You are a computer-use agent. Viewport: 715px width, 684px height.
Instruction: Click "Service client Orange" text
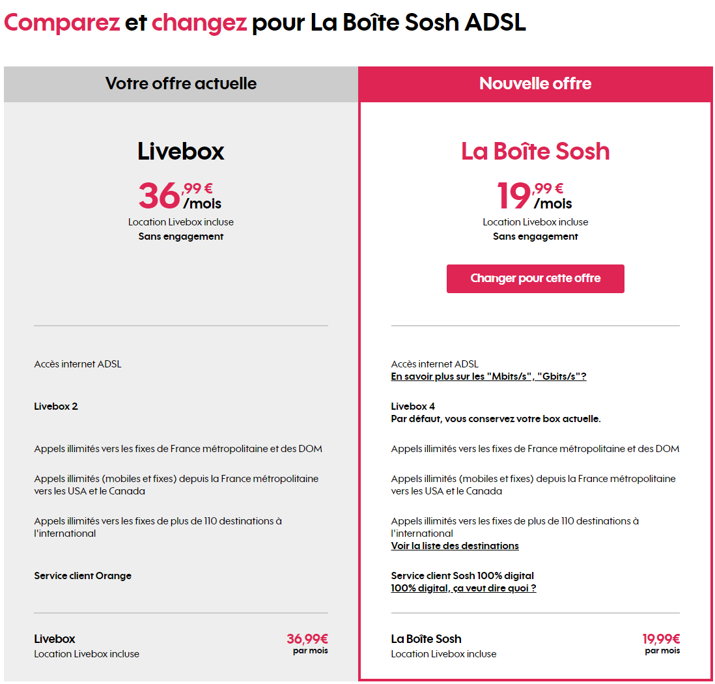(x=83, y=576)
